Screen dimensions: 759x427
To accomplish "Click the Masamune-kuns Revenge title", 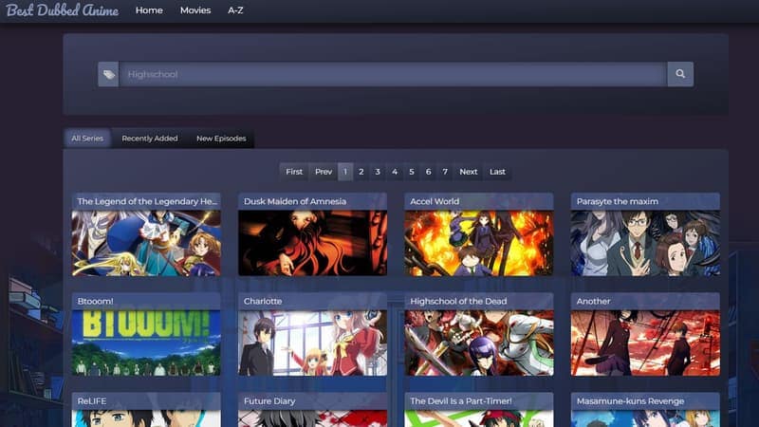I will [630, 401].
